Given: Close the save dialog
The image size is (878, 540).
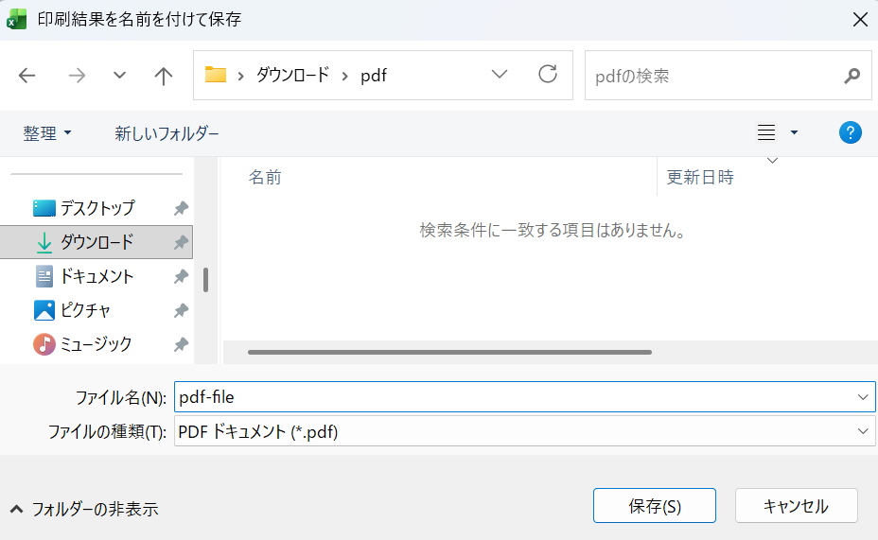Looking at the screenshot, I should [860, 20].
